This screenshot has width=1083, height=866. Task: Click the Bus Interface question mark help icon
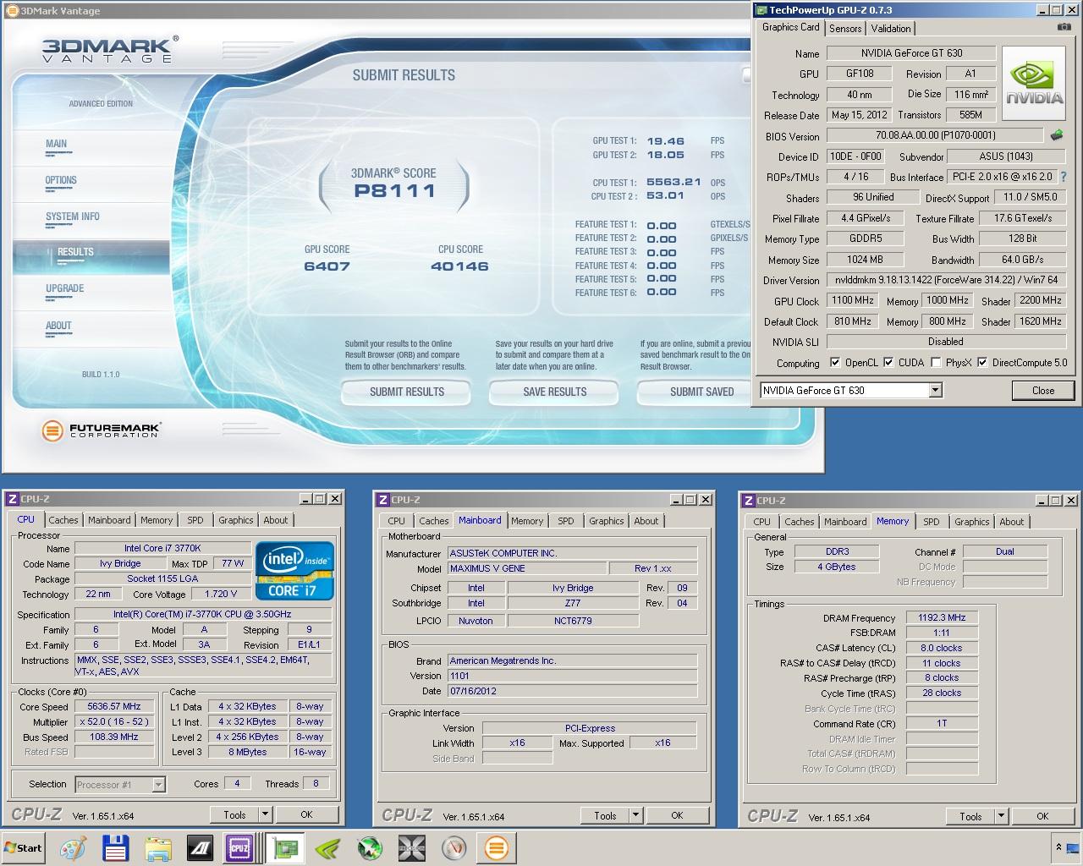[x=1064, y=177]
